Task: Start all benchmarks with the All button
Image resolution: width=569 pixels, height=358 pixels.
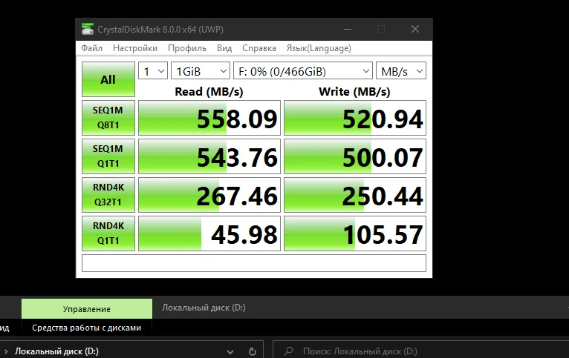Action: click(108, 79)
